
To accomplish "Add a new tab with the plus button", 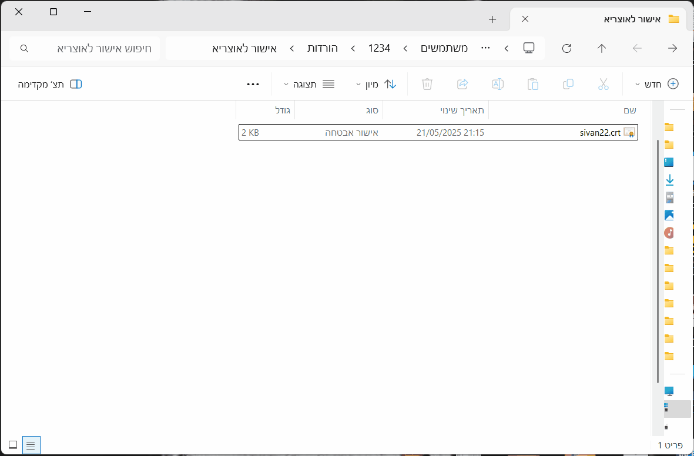I will click(492, 19).
